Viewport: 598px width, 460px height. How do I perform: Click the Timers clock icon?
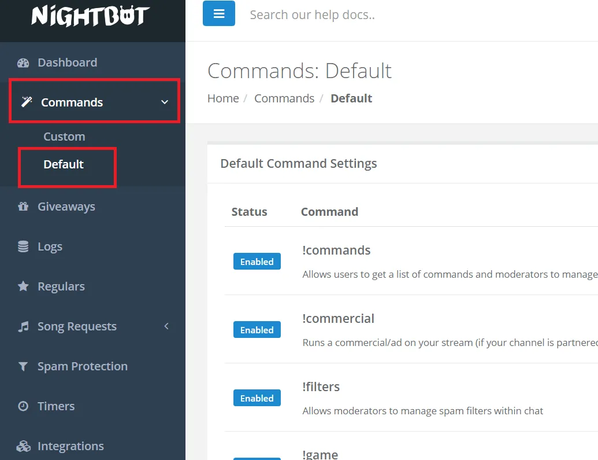click(x=23, y=406)
